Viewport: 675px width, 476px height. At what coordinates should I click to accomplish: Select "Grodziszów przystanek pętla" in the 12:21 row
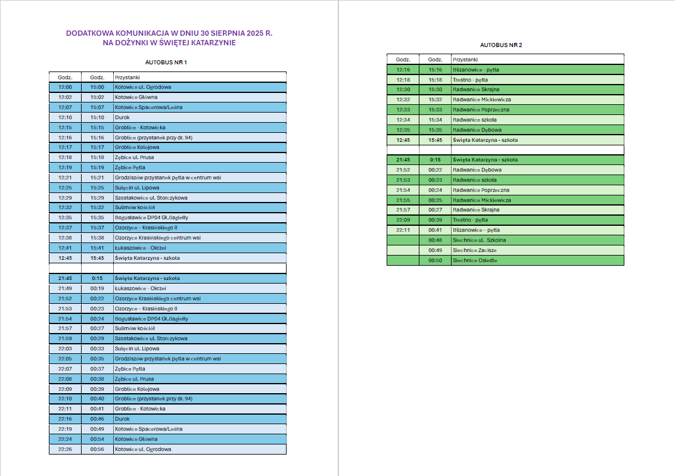(167, 178)
